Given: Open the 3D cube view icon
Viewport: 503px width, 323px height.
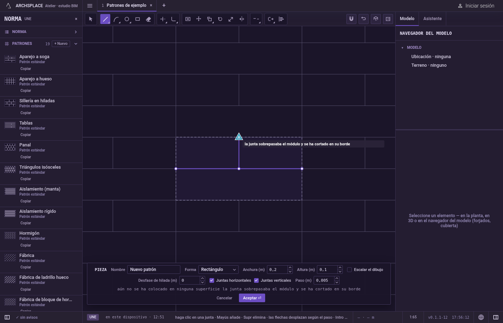Looking at the screenshot, I should pyautogui.click(x=376, y=19).
